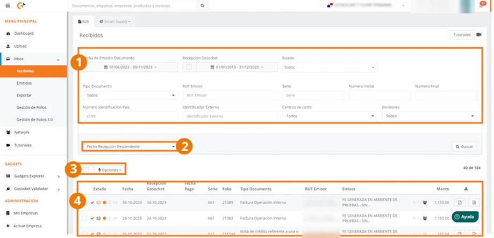494x238 pixels.
Task: Expand the Fecha Recepción Descendente sort dropdown
Action: coord(130,147)
